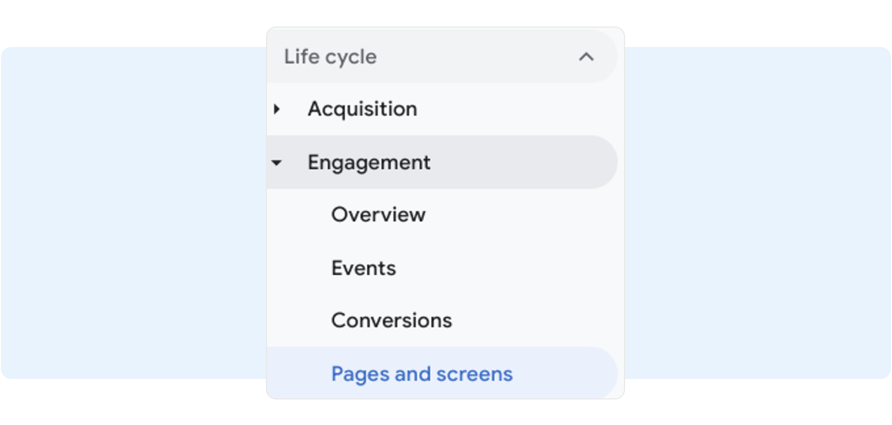Viewport: 892px width, 425px height.
Task: Choose Events under the Engagement section
Action: coord(364,268)
